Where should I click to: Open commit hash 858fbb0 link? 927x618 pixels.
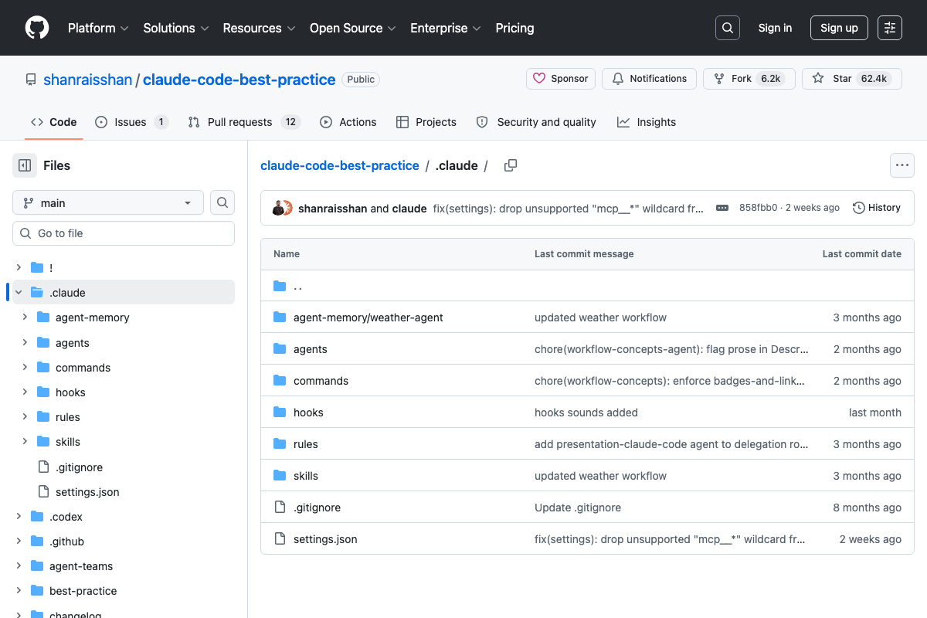pyautogui.click(x=758, y=208)
